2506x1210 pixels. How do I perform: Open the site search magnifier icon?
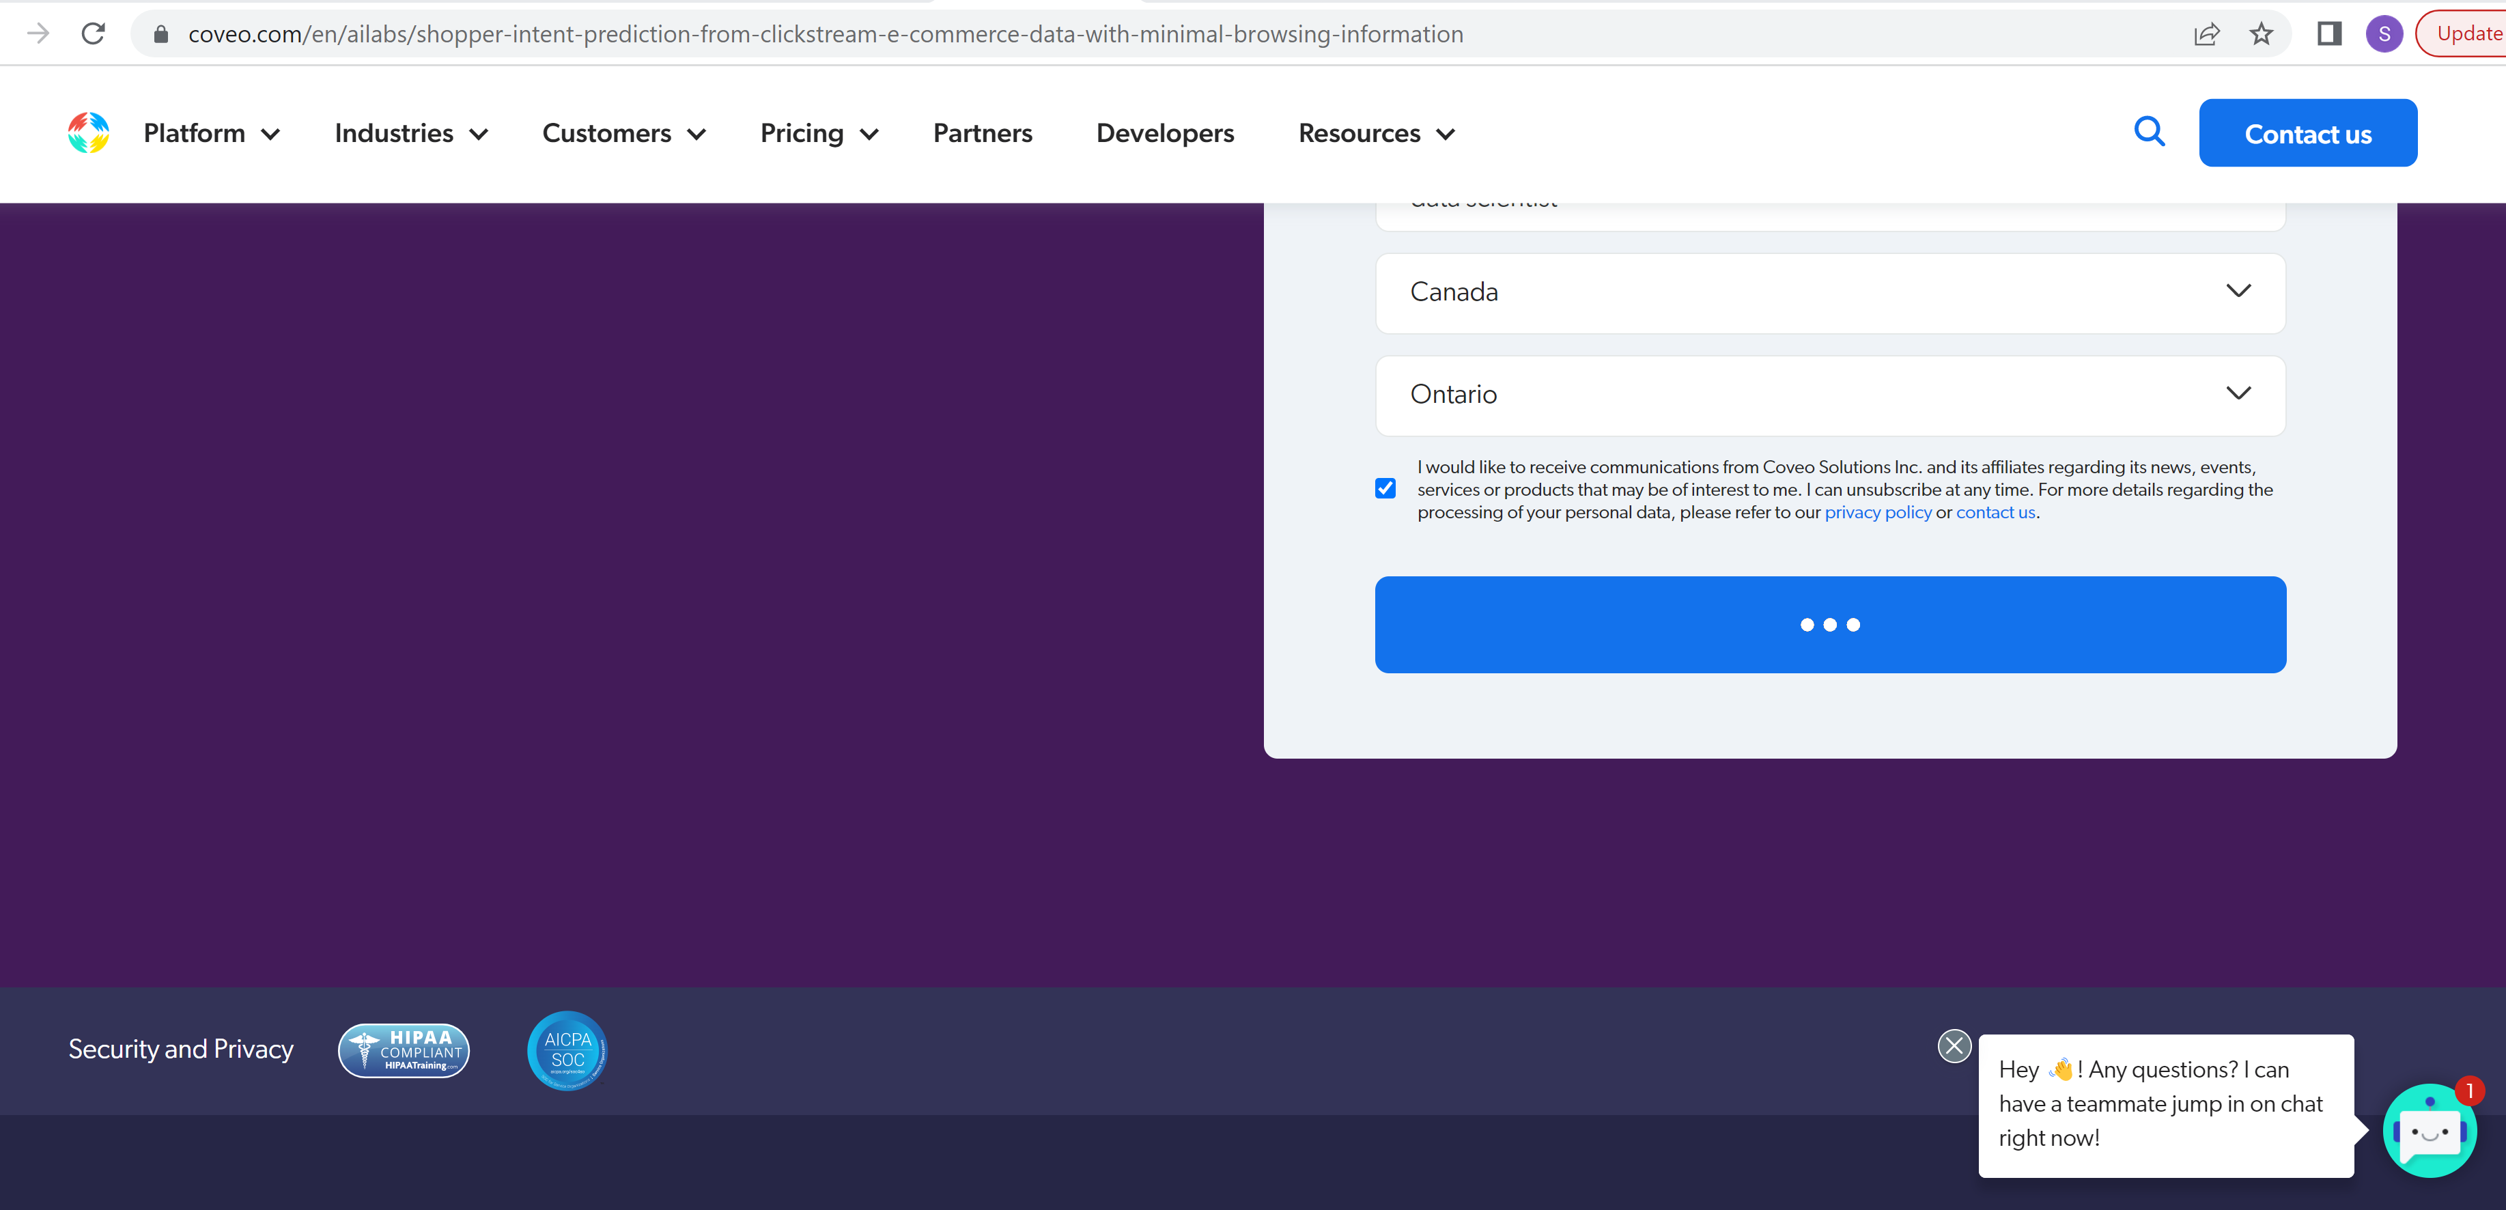click(2149, 131)
